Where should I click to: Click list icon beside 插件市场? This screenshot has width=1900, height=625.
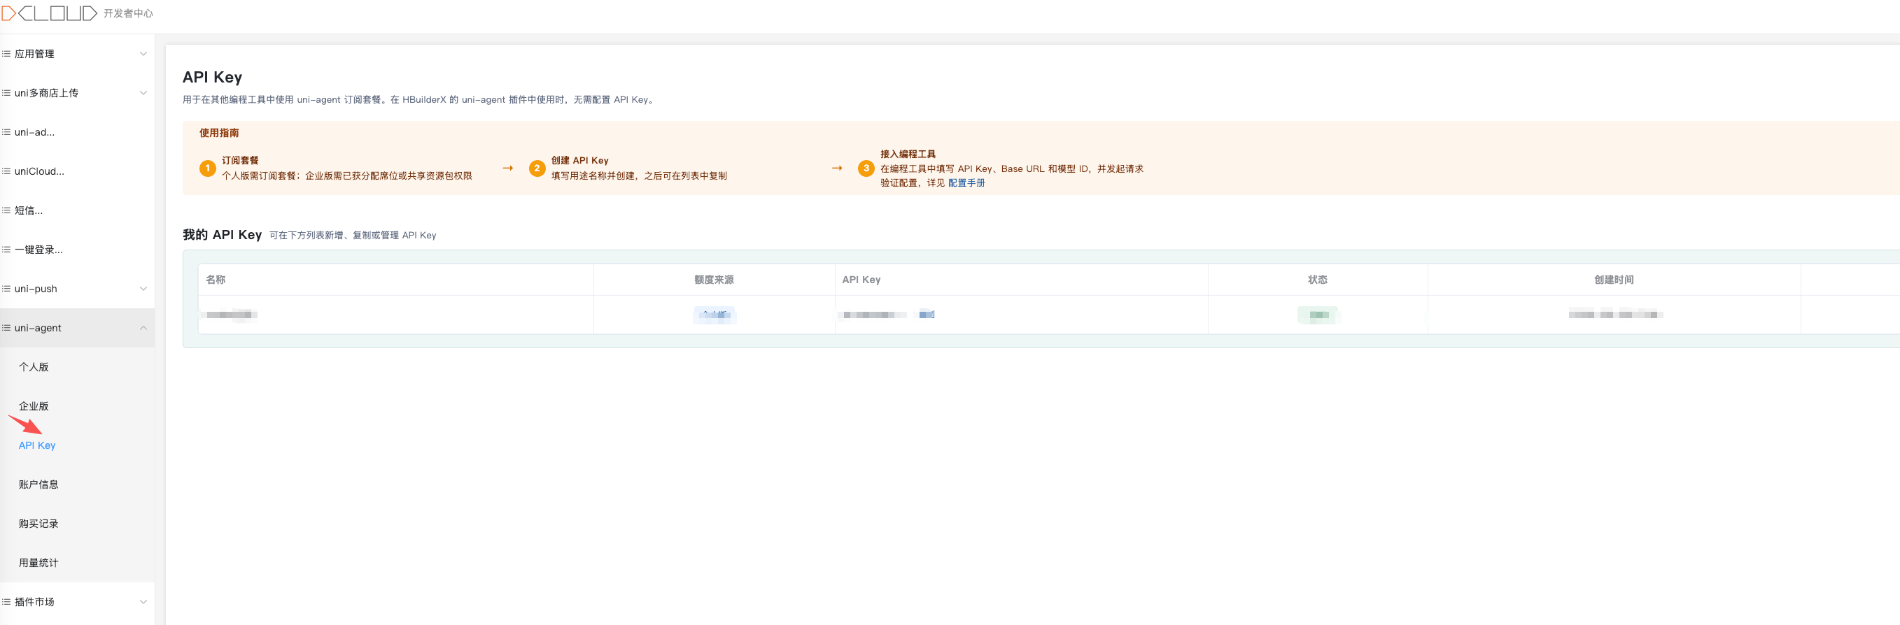[x=6, y=601]
